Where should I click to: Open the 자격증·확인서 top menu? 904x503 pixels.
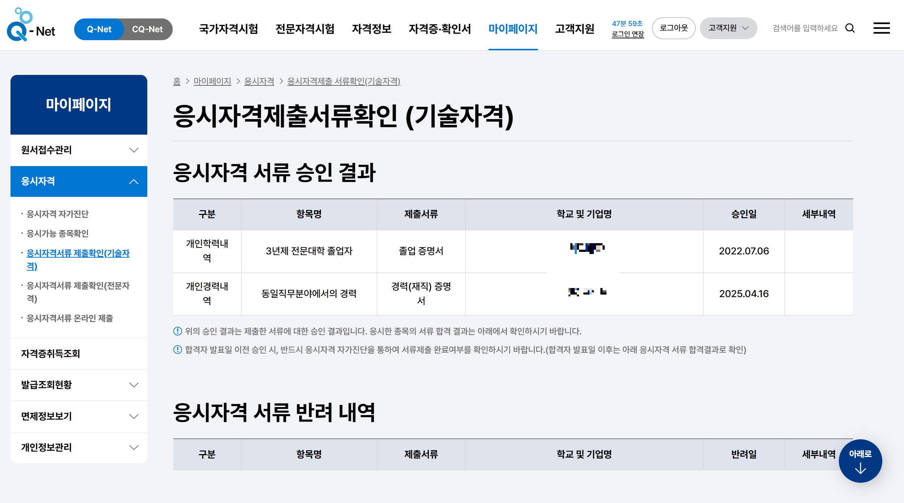click(x=440, y=29)
